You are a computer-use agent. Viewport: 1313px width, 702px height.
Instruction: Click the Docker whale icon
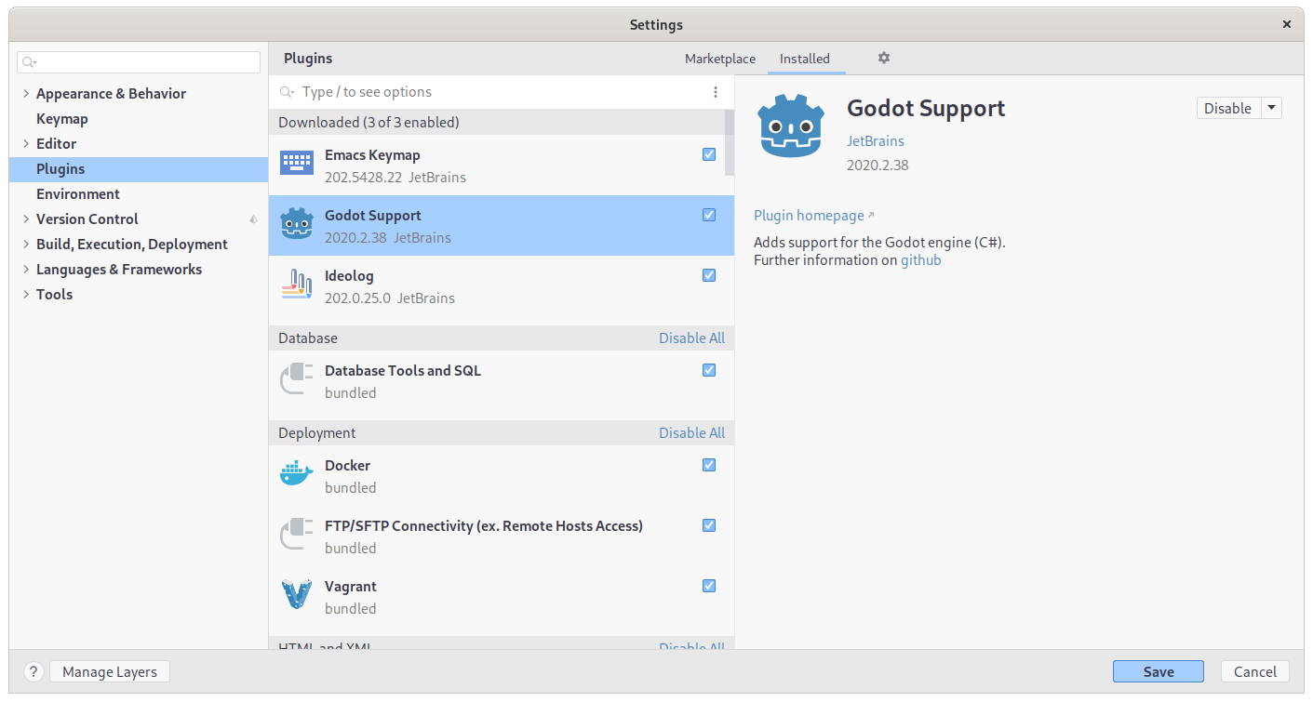point(297,474)
